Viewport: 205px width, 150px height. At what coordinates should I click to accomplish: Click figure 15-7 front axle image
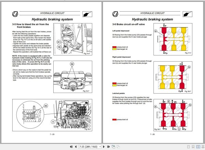coord(73,77)
